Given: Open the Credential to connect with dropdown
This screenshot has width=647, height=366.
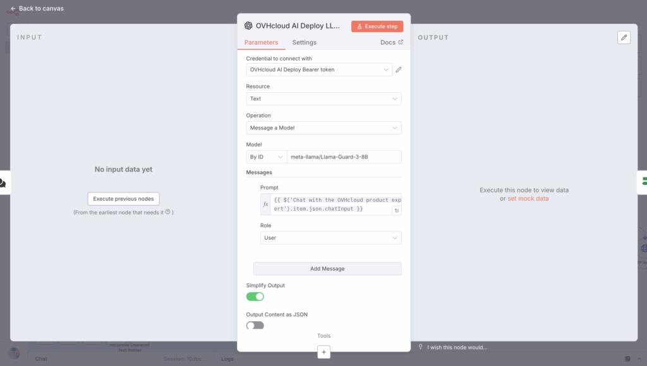Looking at the screenshot, I should [318, 70].
